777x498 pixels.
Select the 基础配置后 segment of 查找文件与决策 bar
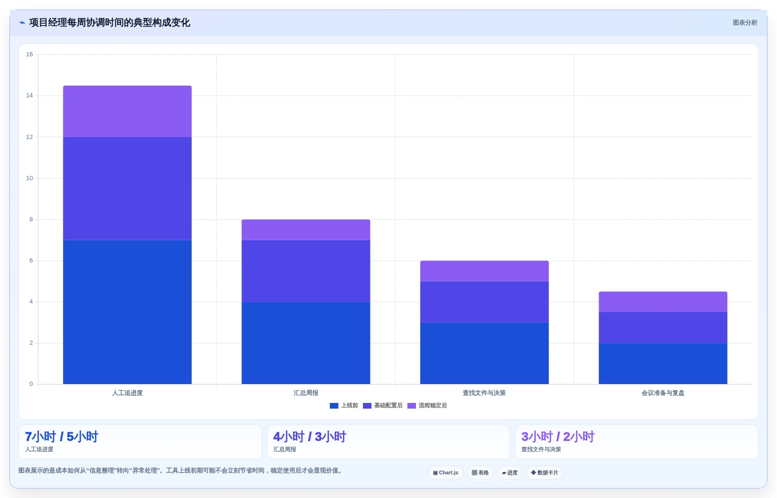click(x=485, y=302)
